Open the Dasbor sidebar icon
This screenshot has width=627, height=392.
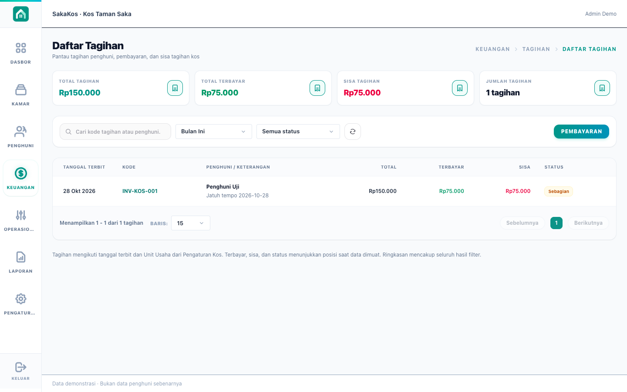[21, 48]
